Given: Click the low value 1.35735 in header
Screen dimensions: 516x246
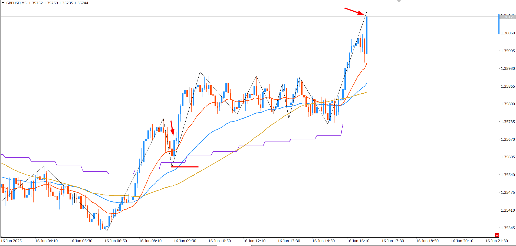Looking at the screenshot, I should click(x=66, y=3).
